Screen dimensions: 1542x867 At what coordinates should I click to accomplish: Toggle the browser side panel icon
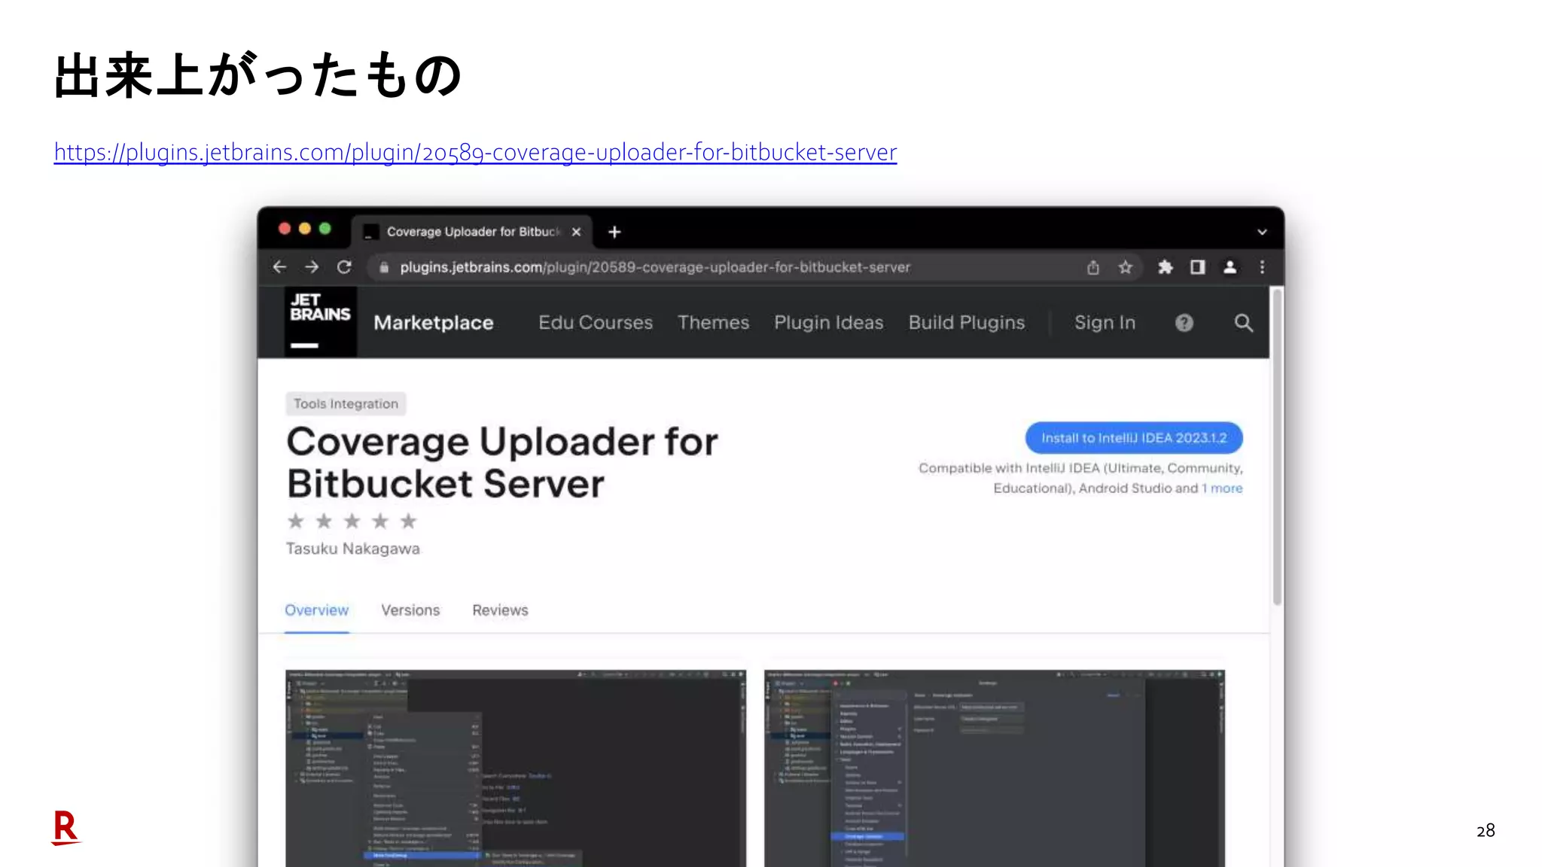point(1197,267)
